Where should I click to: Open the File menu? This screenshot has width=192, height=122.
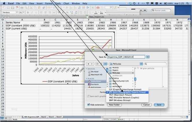pos(18,3)
